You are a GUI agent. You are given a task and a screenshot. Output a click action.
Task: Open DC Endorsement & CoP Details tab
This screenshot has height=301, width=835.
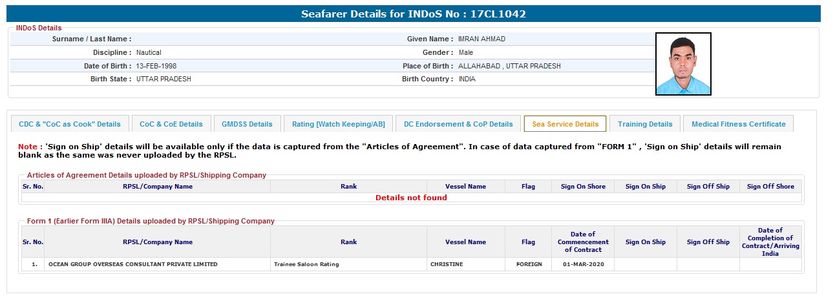pos(458,124)
